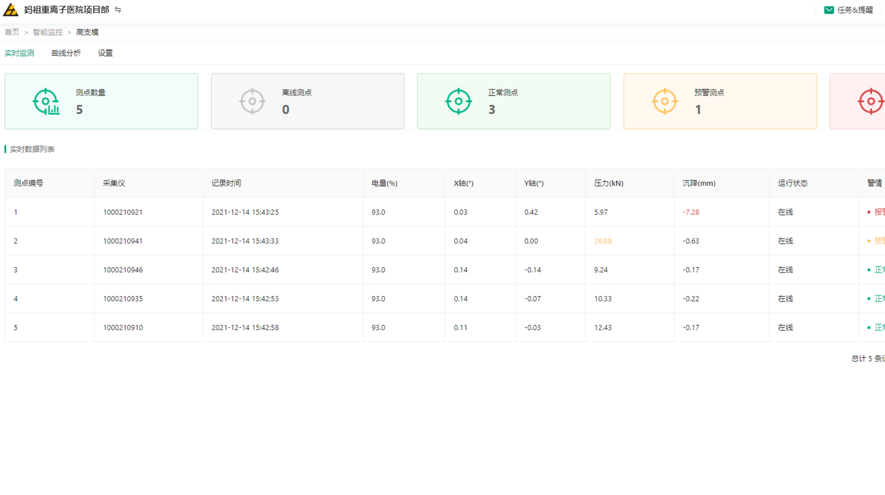Open the 任务&提醒 mail icon

click(828, 10)
